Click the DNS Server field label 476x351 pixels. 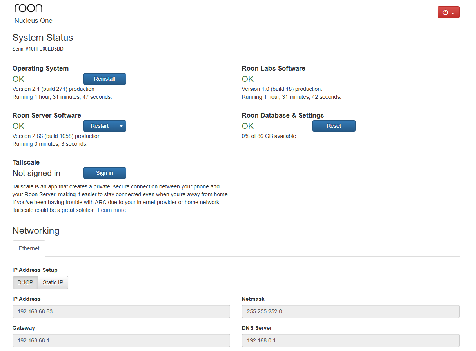(x=257, y=328)
